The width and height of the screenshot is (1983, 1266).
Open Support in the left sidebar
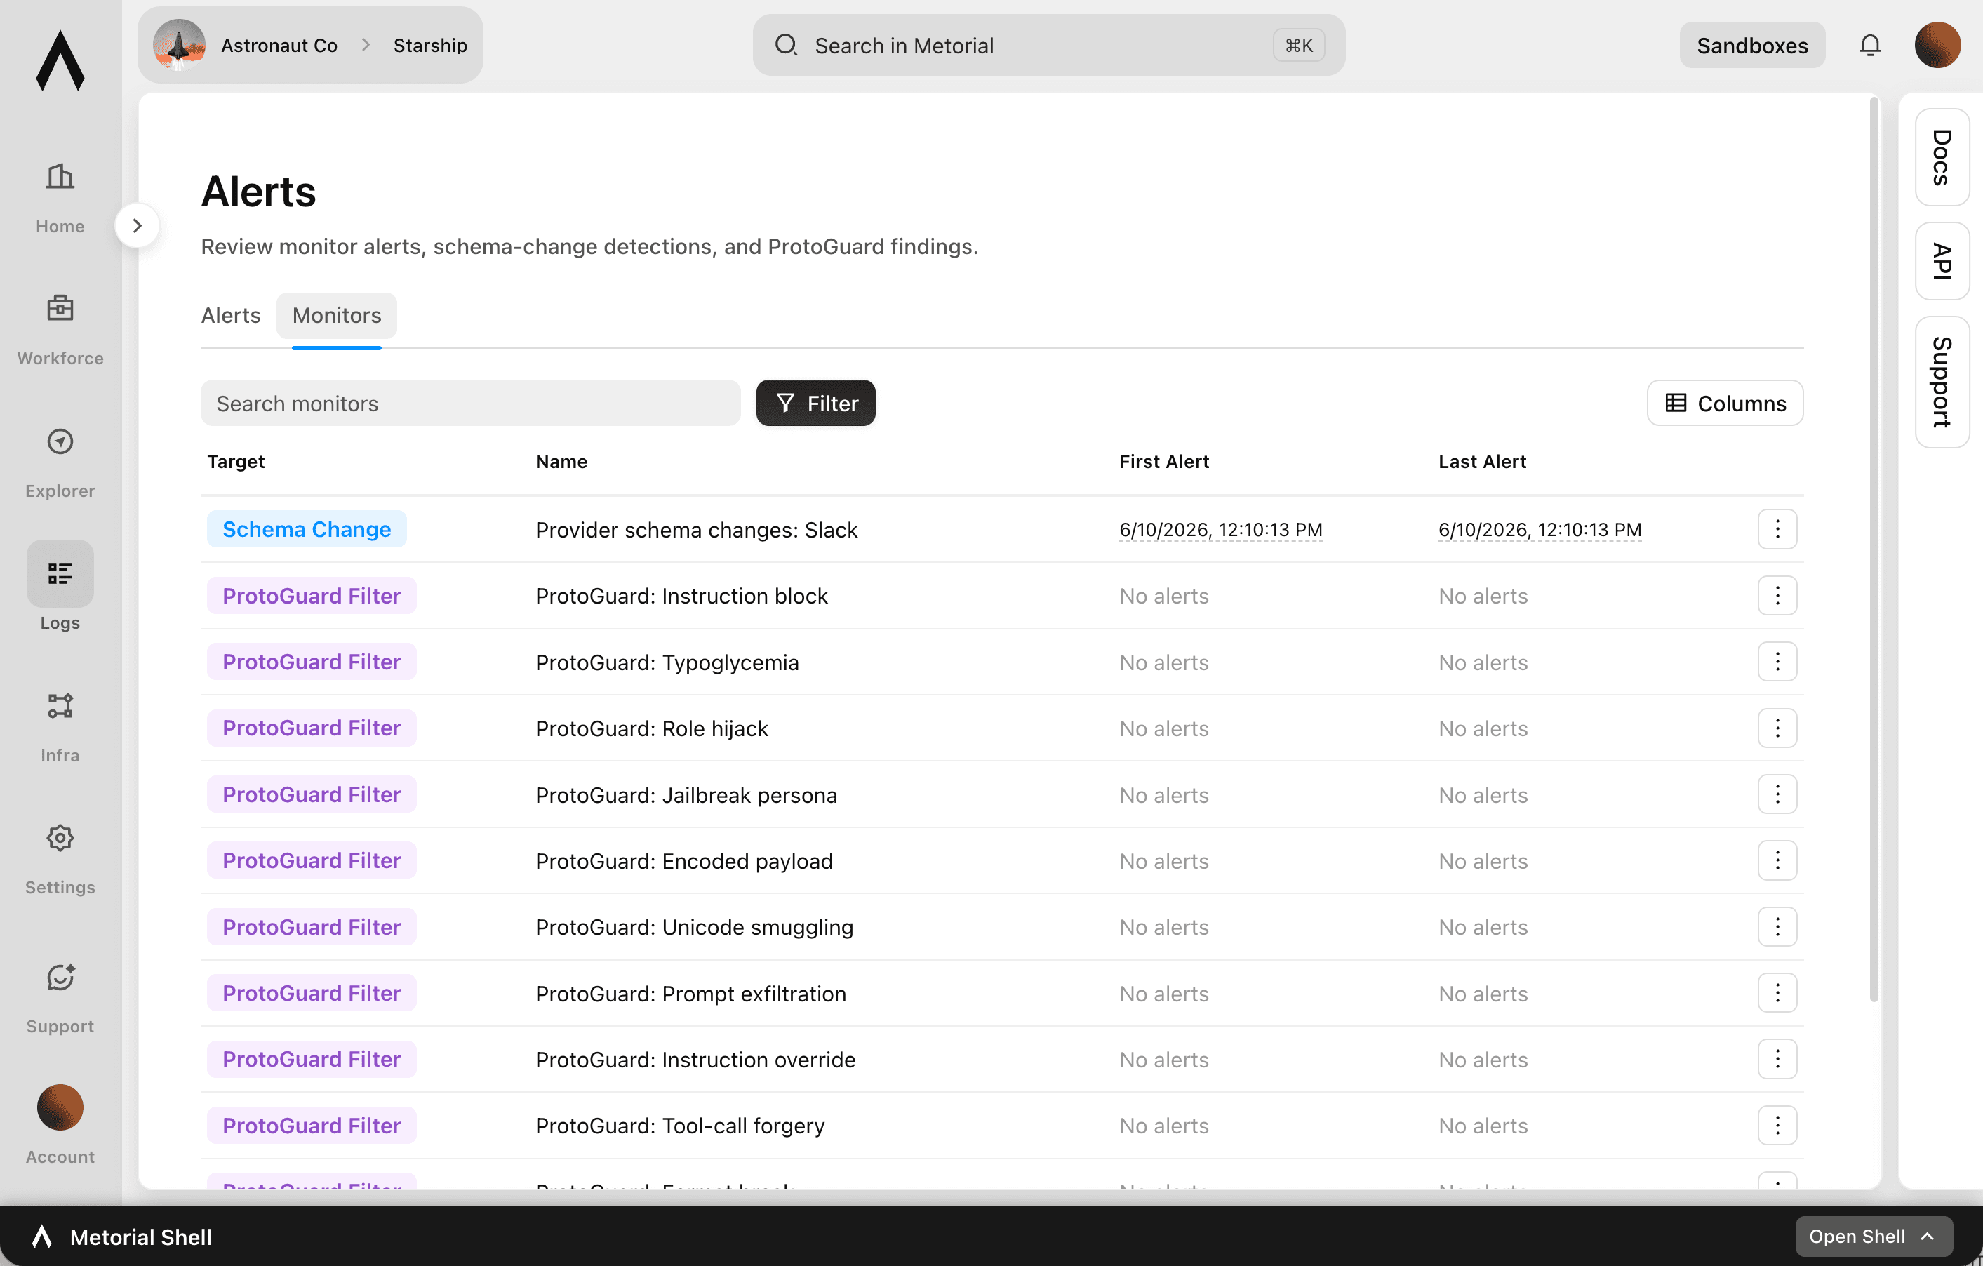coord(60,999)
